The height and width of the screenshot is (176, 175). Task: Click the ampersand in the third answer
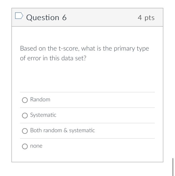click(x=65, y=130)
